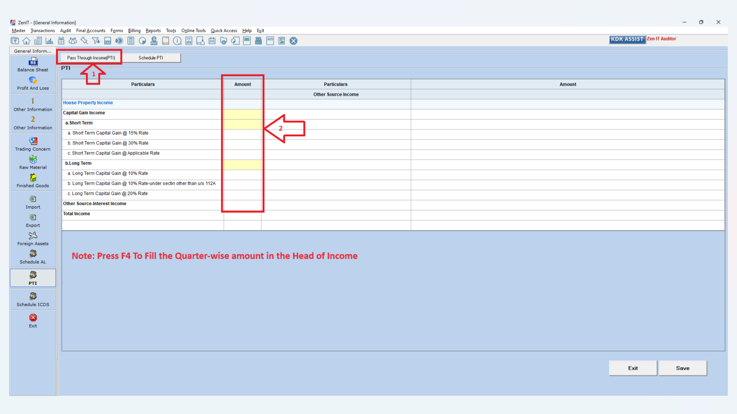Open Other Information 2 in the sidebar
The width and height of the screenshot is (737, 414).
tap(33, 123)
